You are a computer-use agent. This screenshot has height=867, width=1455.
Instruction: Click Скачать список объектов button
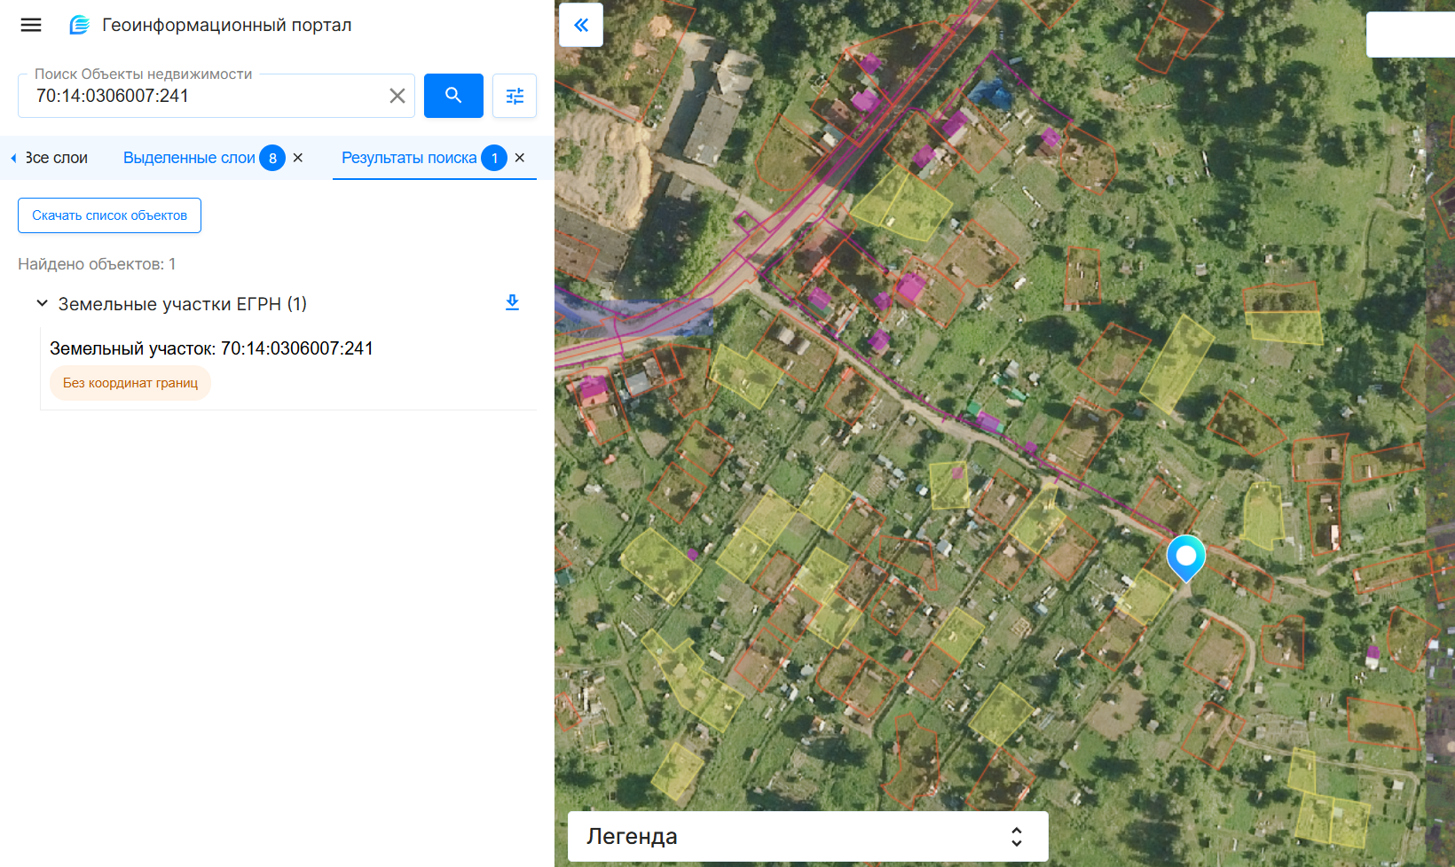click(x=109, y=215)
